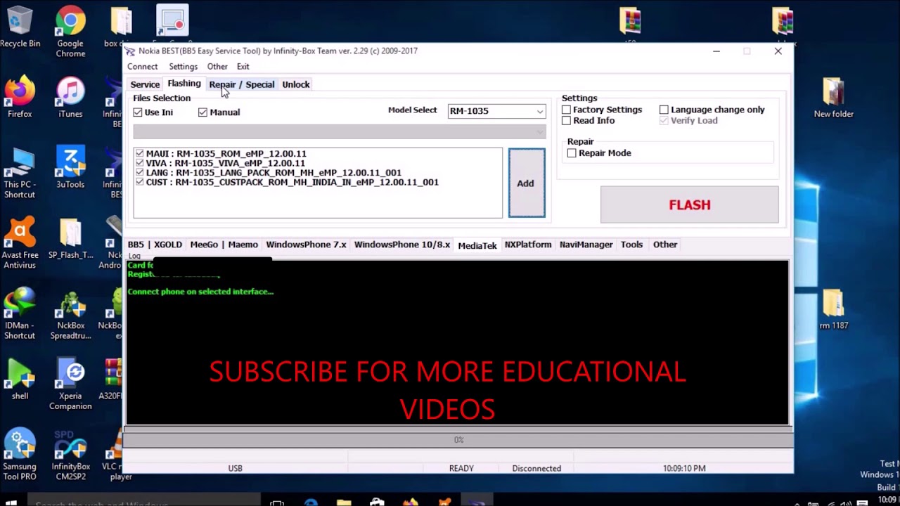900x506 pixels.
Task: Untick the LANG pack file checkbox
Action: pyautogui.click(x=139, y=173)
